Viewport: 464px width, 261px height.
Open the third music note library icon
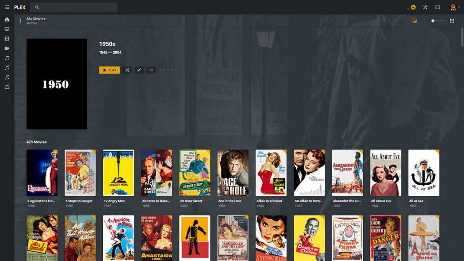pyautogui.click(x=7, y=77)
